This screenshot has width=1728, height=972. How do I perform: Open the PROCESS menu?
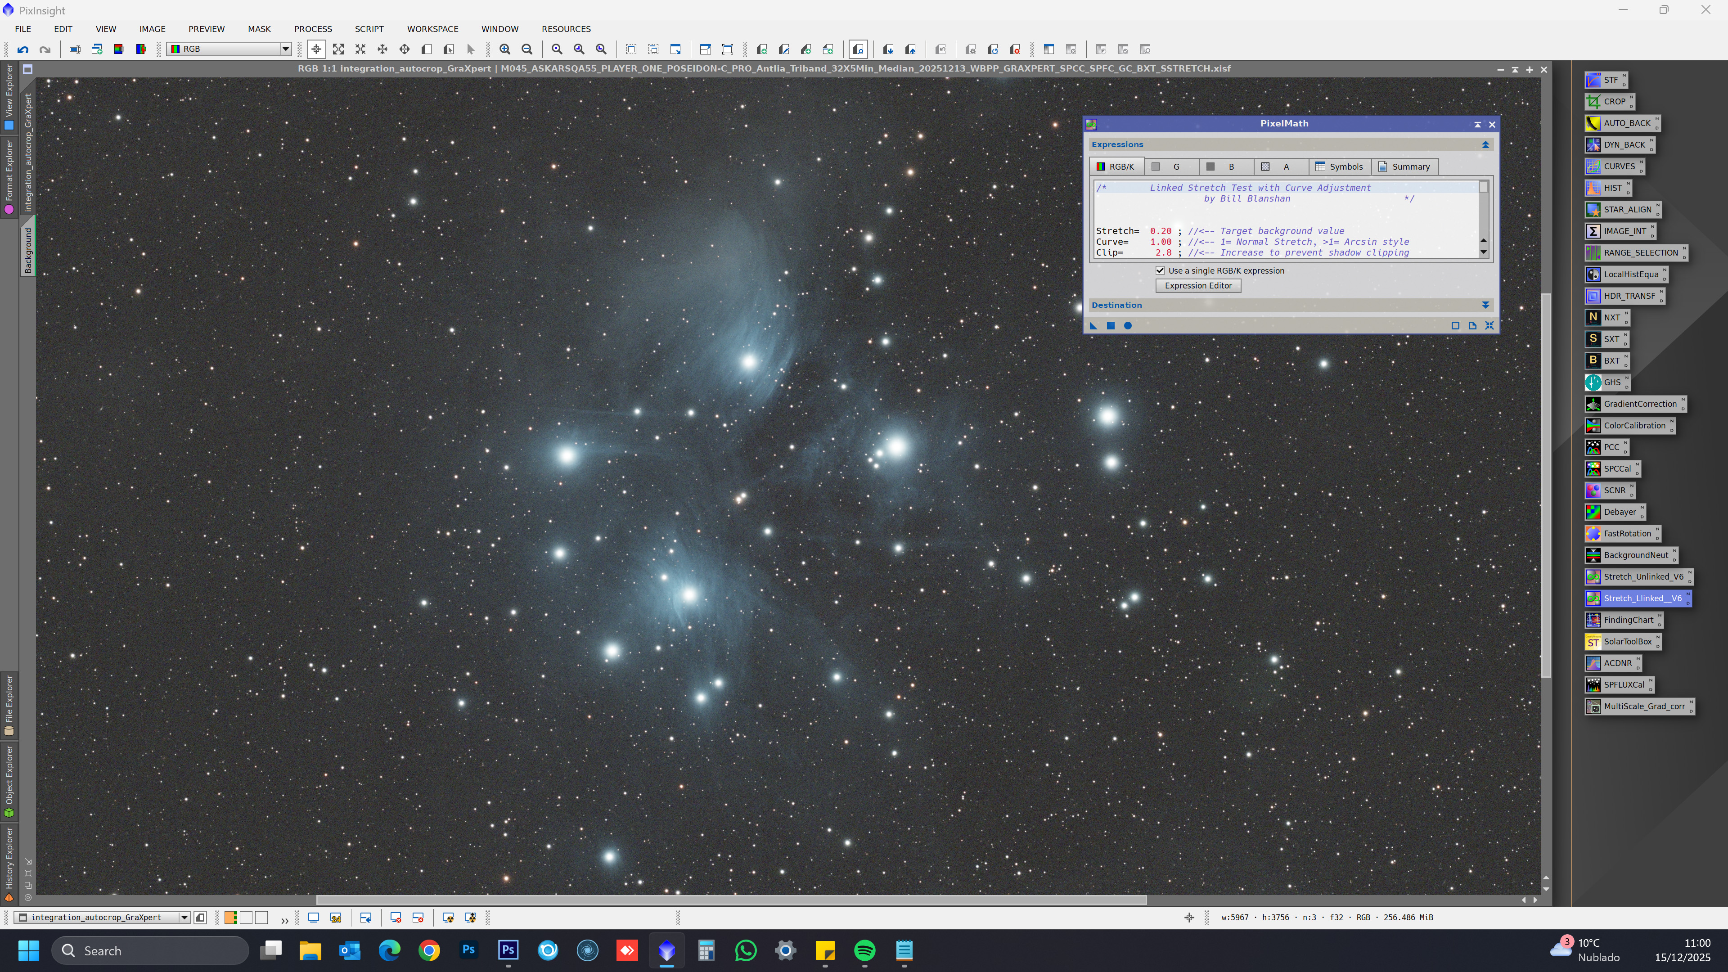pos(313,29)
